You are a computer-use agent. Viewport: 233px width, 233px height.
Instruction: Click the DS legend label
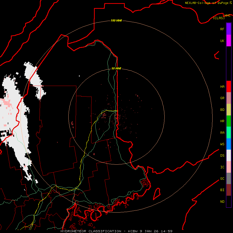pyautogui.click(x=222, y=156)
